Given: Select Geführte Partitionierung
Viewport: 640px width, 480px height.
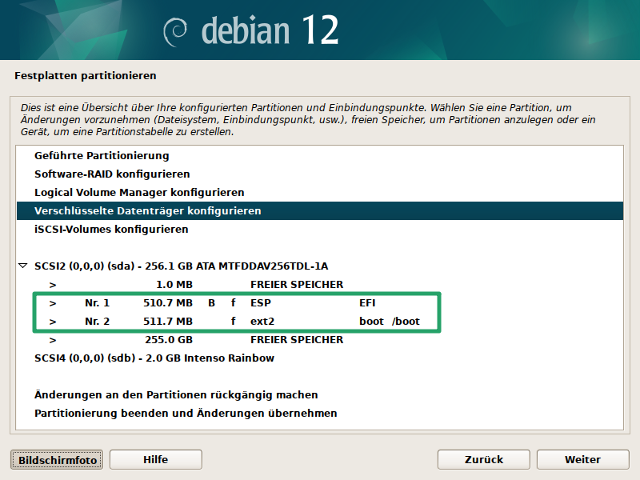Looking at the screenshot, I should tap(102, 155).
